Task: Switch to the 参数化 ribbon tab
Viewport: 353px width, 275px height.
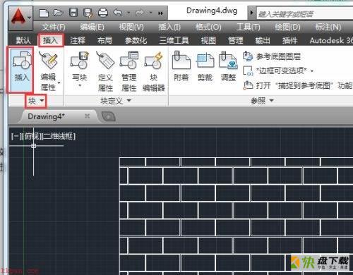Action: [x=136, y=40]
